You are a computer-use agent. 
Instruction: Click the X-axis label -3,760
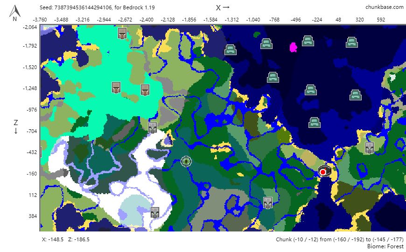40,20
